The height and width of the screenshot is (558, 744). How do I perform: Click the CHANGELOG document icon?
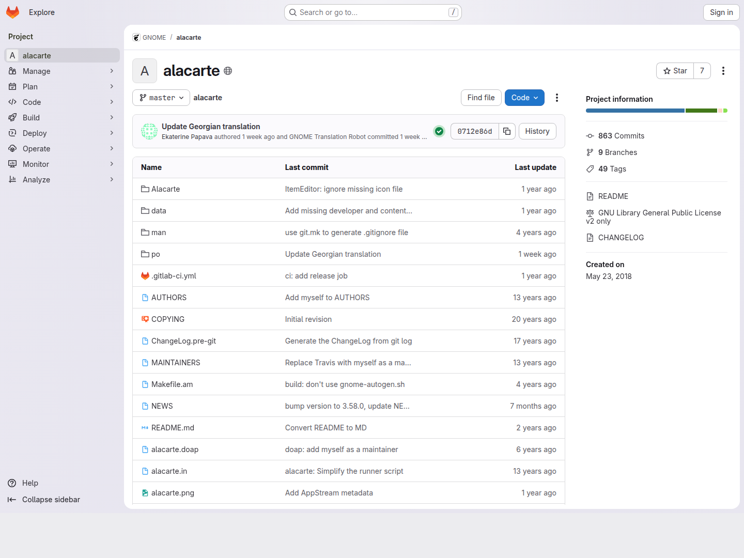(590, 238)
